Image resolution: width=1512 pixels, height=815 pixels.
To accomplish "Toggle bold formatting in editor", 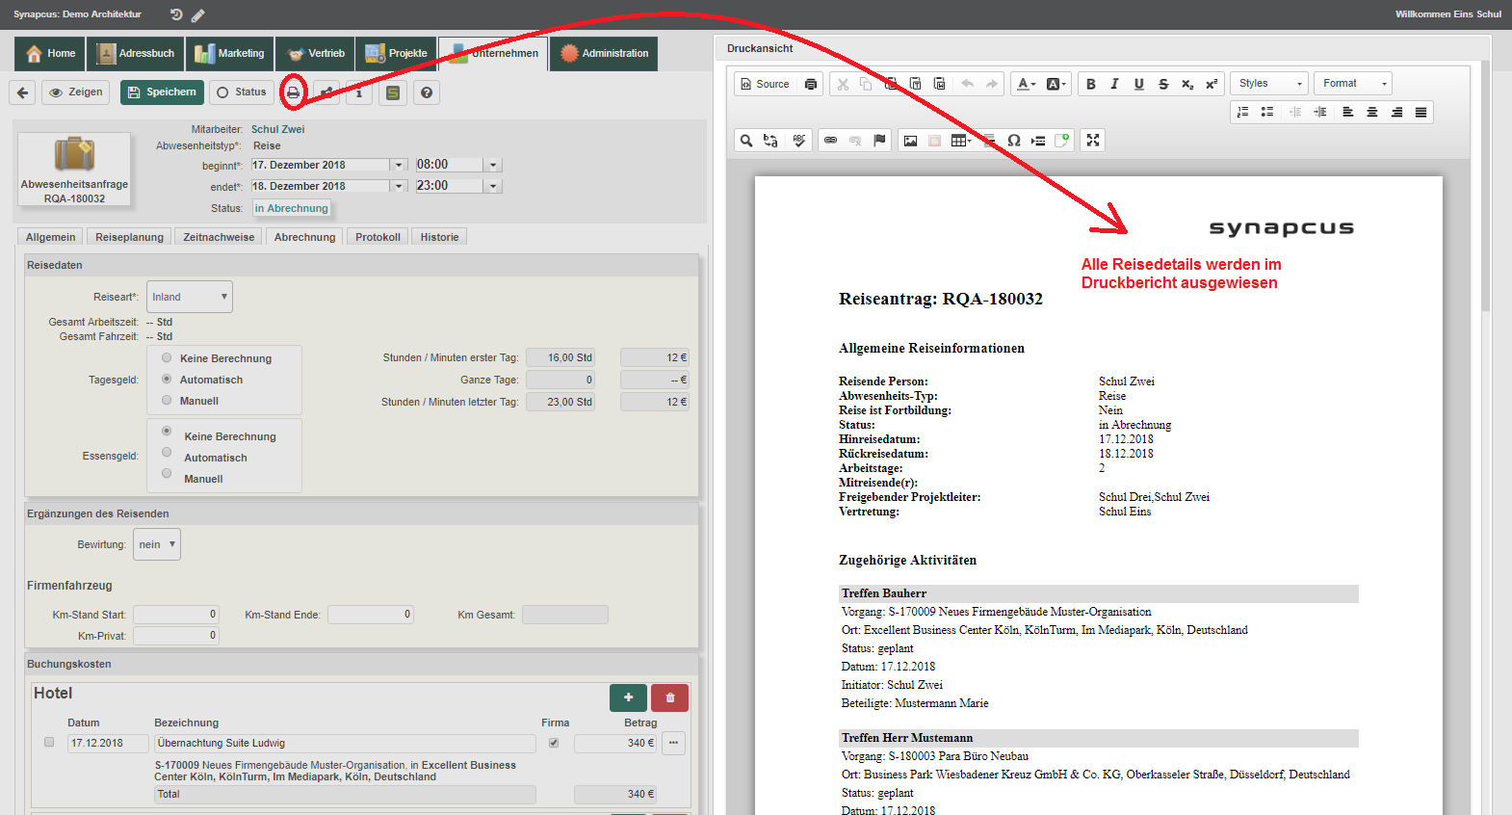I will pos(1090,84).
